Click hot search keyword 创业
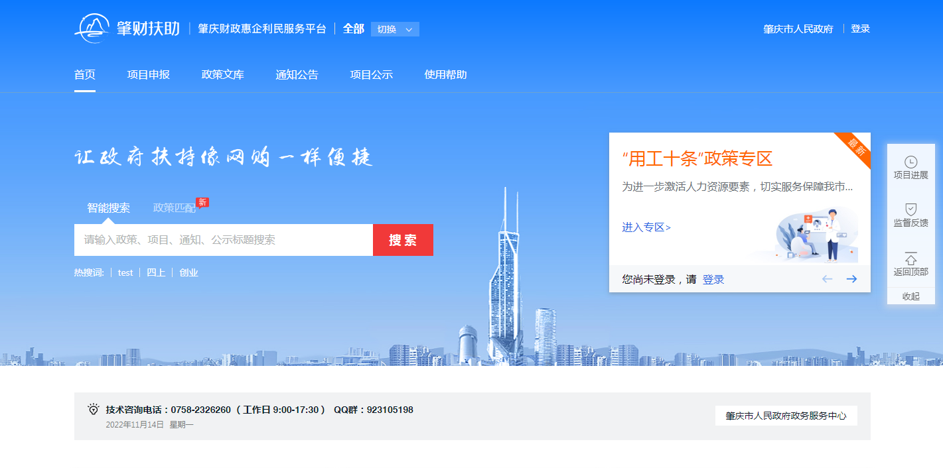The image size is (943, 468). pos(188,272)
